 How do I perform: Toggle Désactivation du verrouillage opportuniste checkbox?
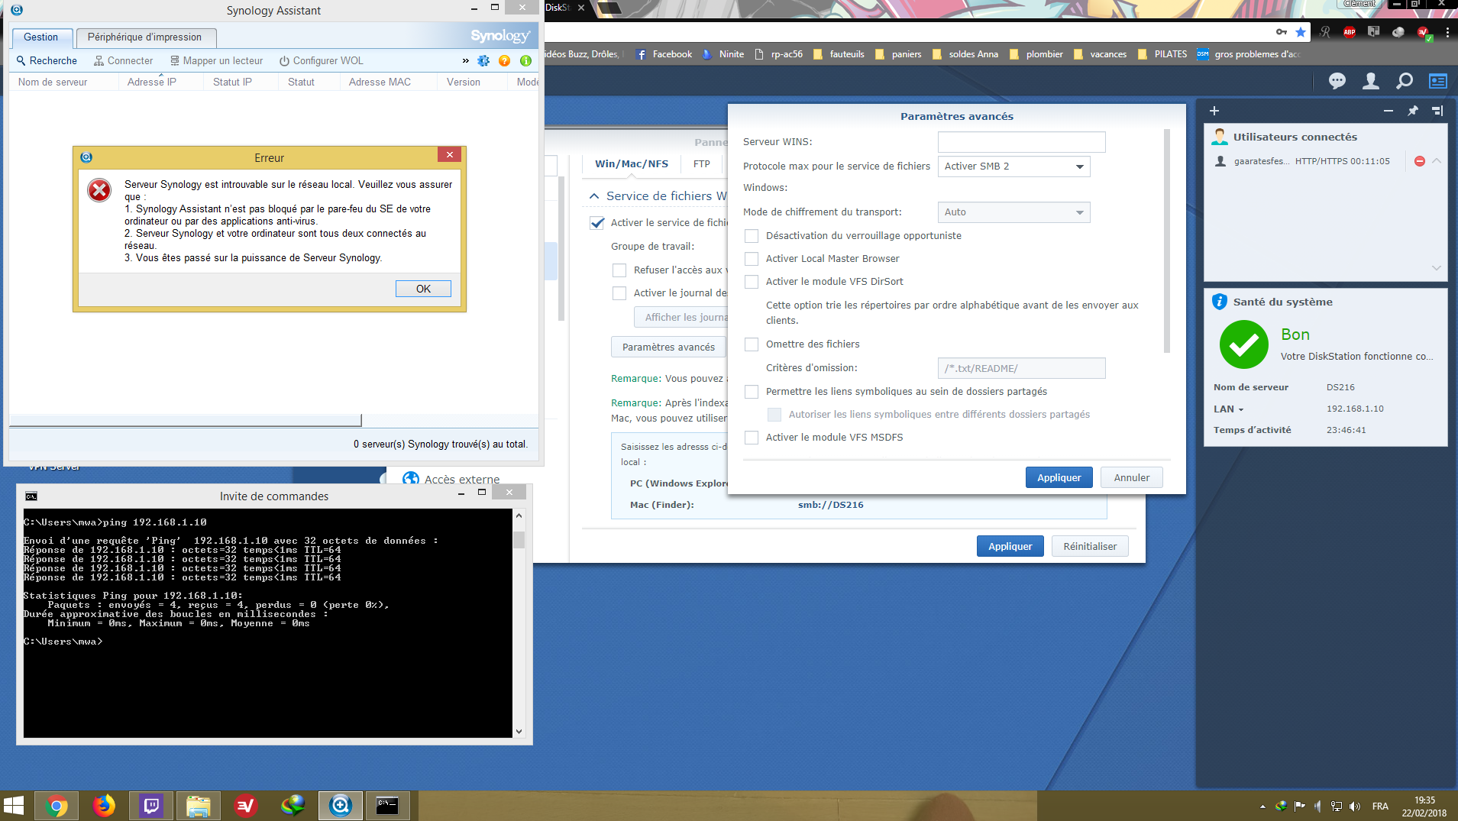click(x=752, y=236)
